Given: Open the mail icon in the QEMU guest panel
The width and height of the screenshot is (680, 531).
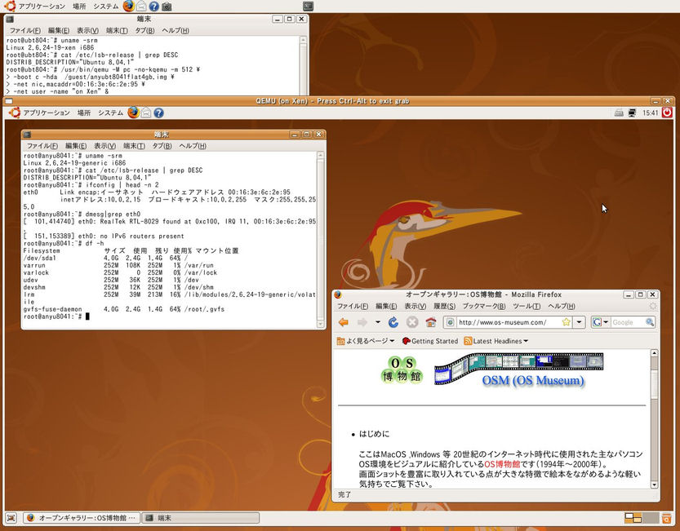Looking at the screenshot, I should (146, 113).
